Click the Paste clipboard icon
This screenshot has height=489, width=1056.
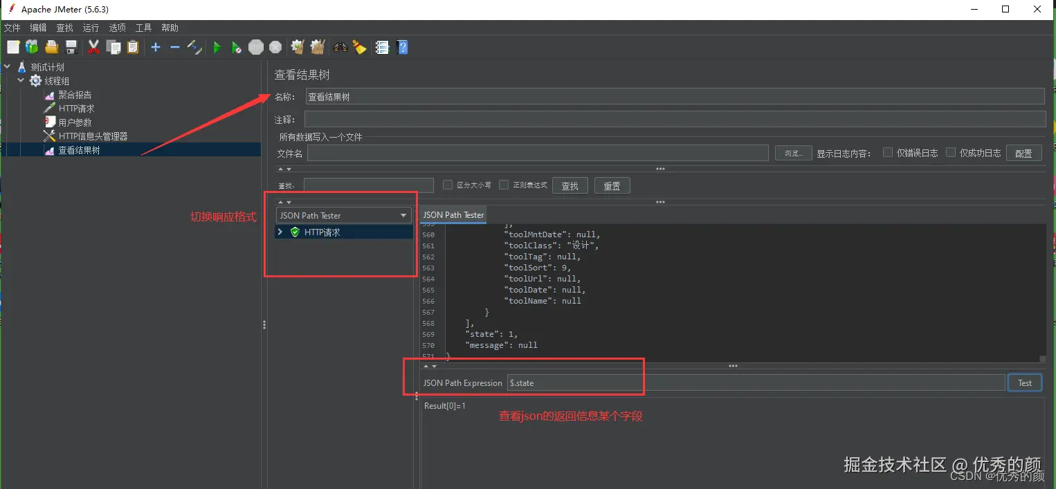click(133, 47)
